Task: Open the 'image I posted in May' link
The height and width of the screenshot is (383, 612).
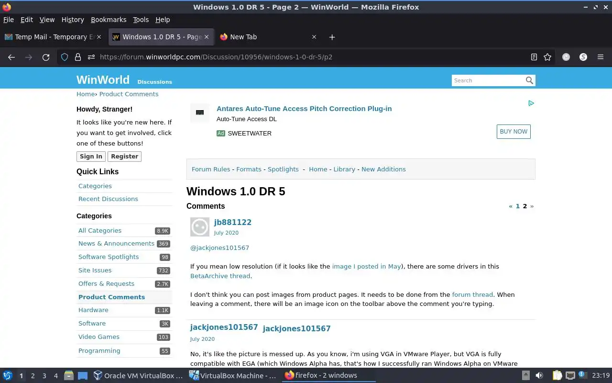Action: (x=366, y=266)
